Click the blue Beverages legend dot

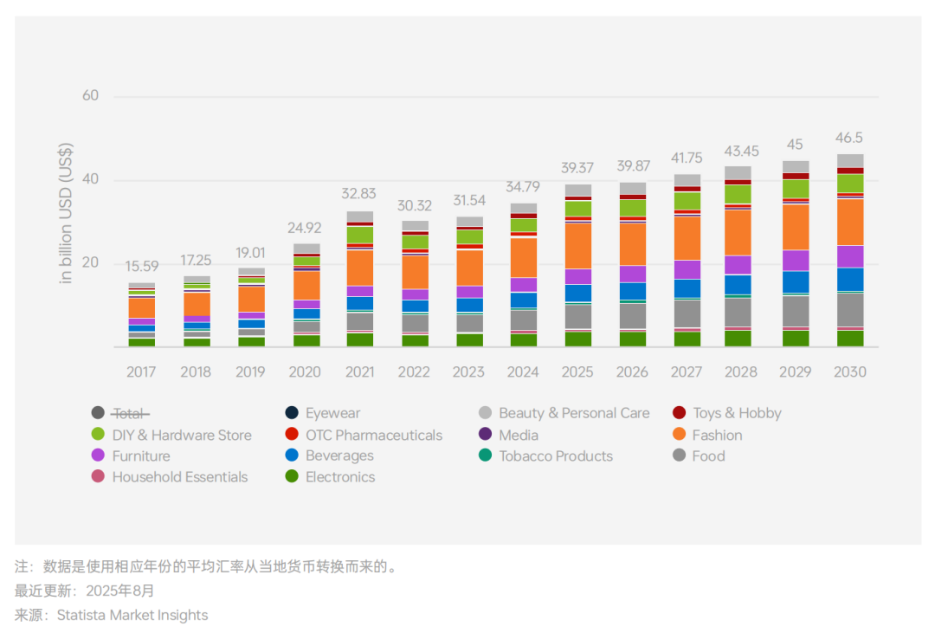[292, 455]
